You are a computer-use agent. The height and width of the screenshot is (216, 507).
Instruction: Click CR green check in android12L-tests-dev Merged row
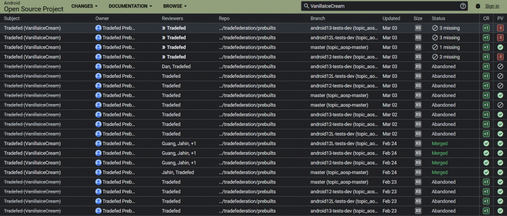coord(486,144)
